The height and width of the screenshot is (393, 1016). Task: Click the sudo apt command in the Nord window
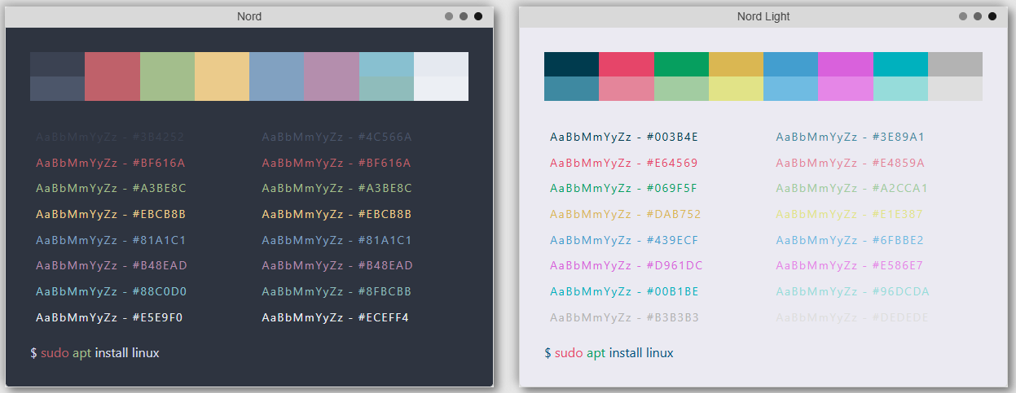tap(95, 353)
